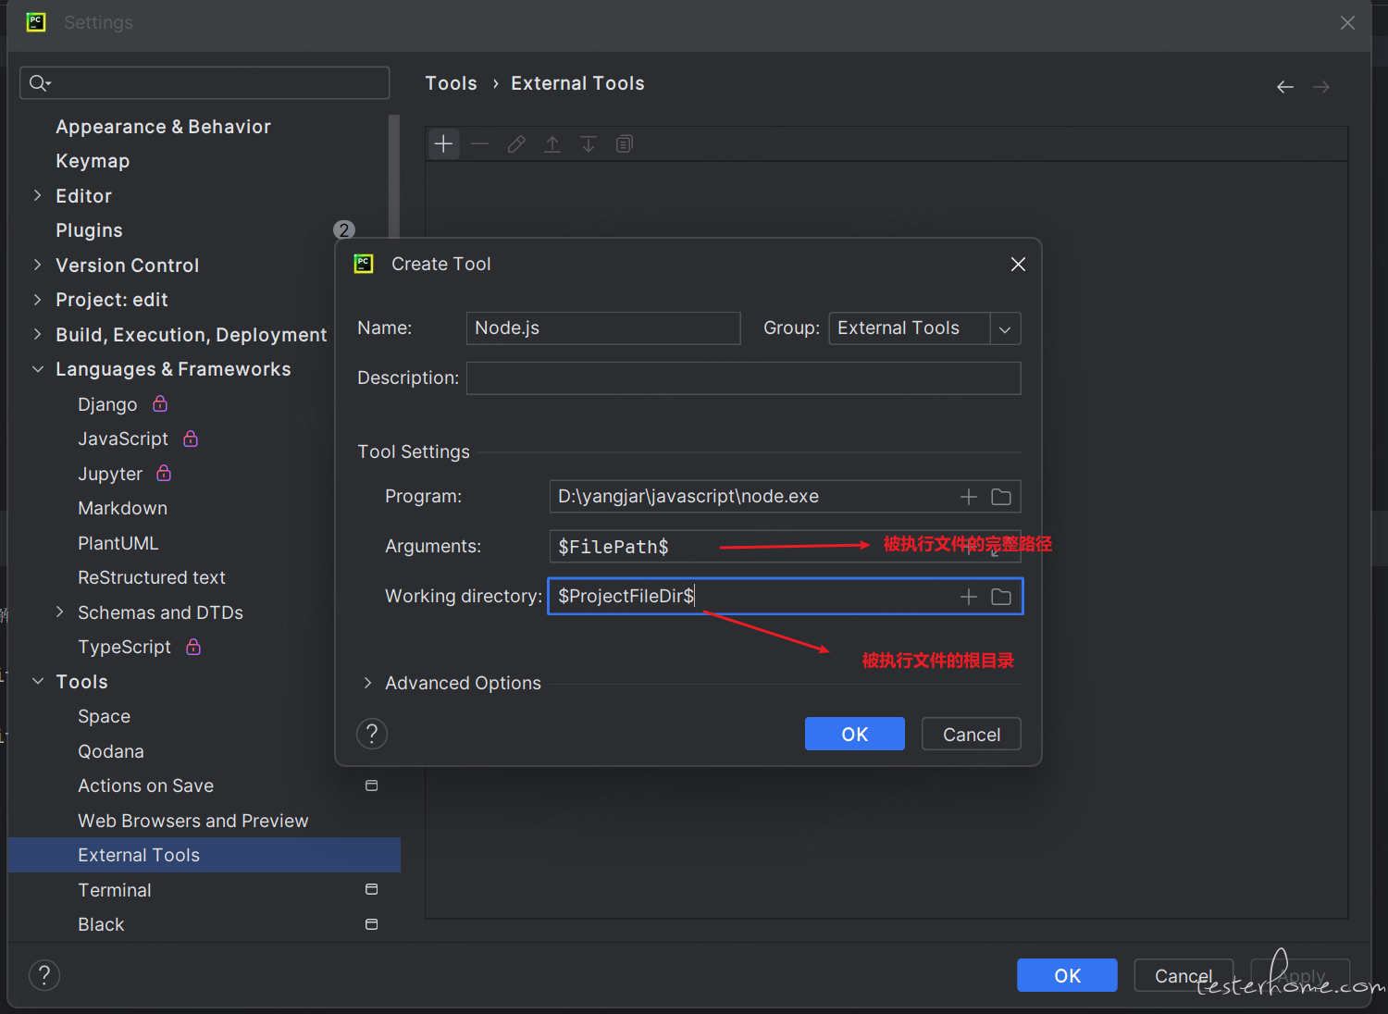This screenshot has width=1388, height=1014.
Task: Select Plugins in settings tree
Action: click(x=89, y=230)
